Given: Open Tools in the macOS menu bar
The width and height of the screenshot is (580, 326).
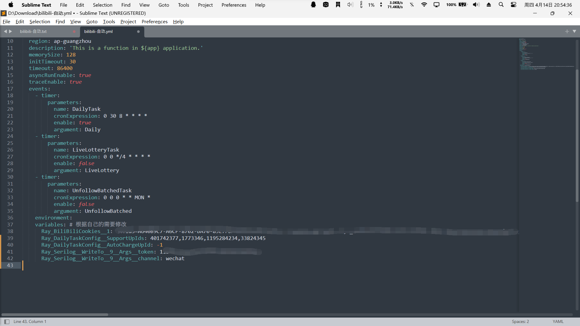Looking at the screenshot, I should click(183, 5).
